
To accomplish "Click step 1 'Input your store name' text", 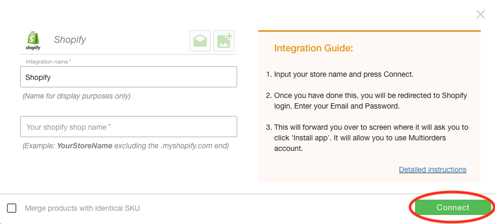I will [344, 75].
